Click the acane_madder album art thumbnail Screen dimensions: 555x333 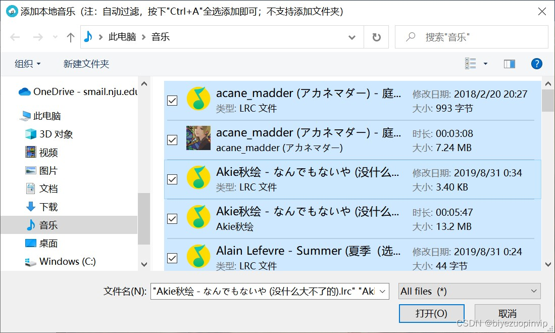tap(198, 138)
